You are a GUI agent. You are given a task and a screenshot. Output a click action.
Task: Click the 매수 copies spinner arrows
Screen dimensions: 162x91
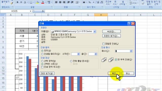[131, 51]
